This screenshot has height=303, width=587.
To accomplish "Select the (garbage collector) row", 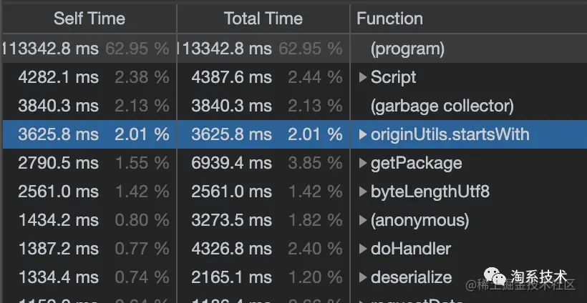I will (x=442, y=106).
